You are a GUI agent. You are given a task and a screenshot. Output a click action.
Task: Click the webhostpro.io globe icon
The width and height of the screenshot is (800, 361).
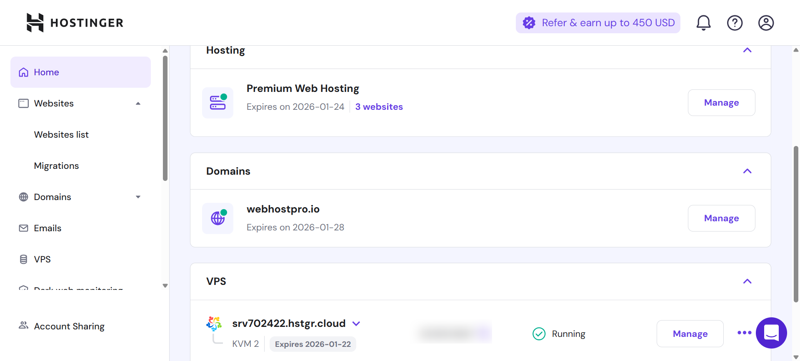pos(217,218)
